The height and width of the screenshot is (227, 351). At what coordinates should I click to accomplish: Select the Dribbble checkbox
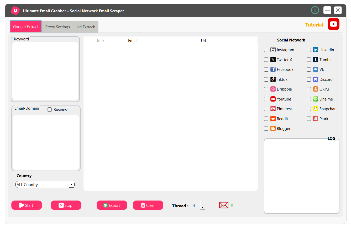[x=266, y=89]
